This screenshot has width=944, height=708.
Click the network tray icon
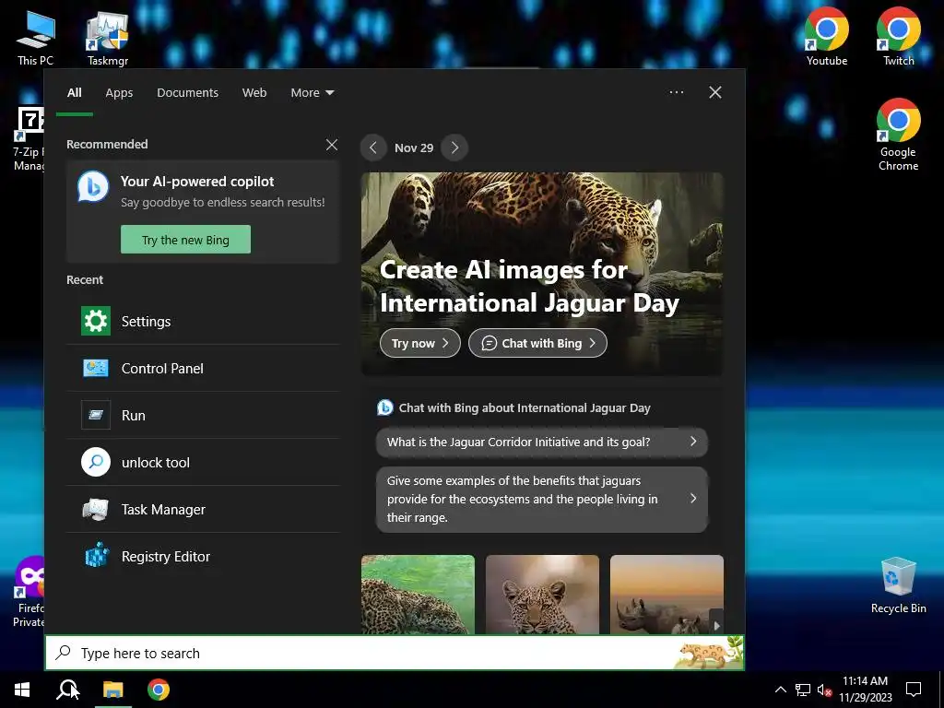803,690
